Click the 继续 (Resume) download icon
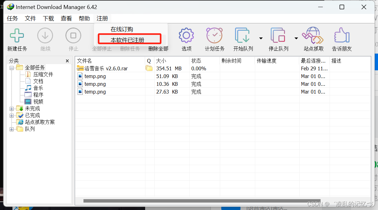Image resolution: width=378 pixels, height=210 pixels. [45, 37]
